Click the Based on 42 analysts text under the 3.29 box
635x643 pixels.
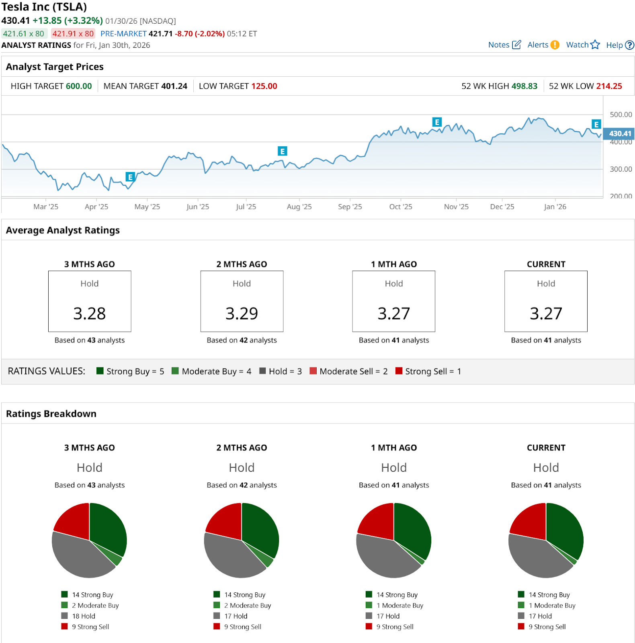tap(242, 340)
